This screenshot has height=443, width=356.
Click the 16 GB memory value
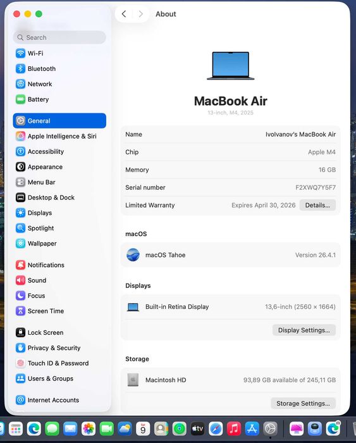(x=327, y=170)
